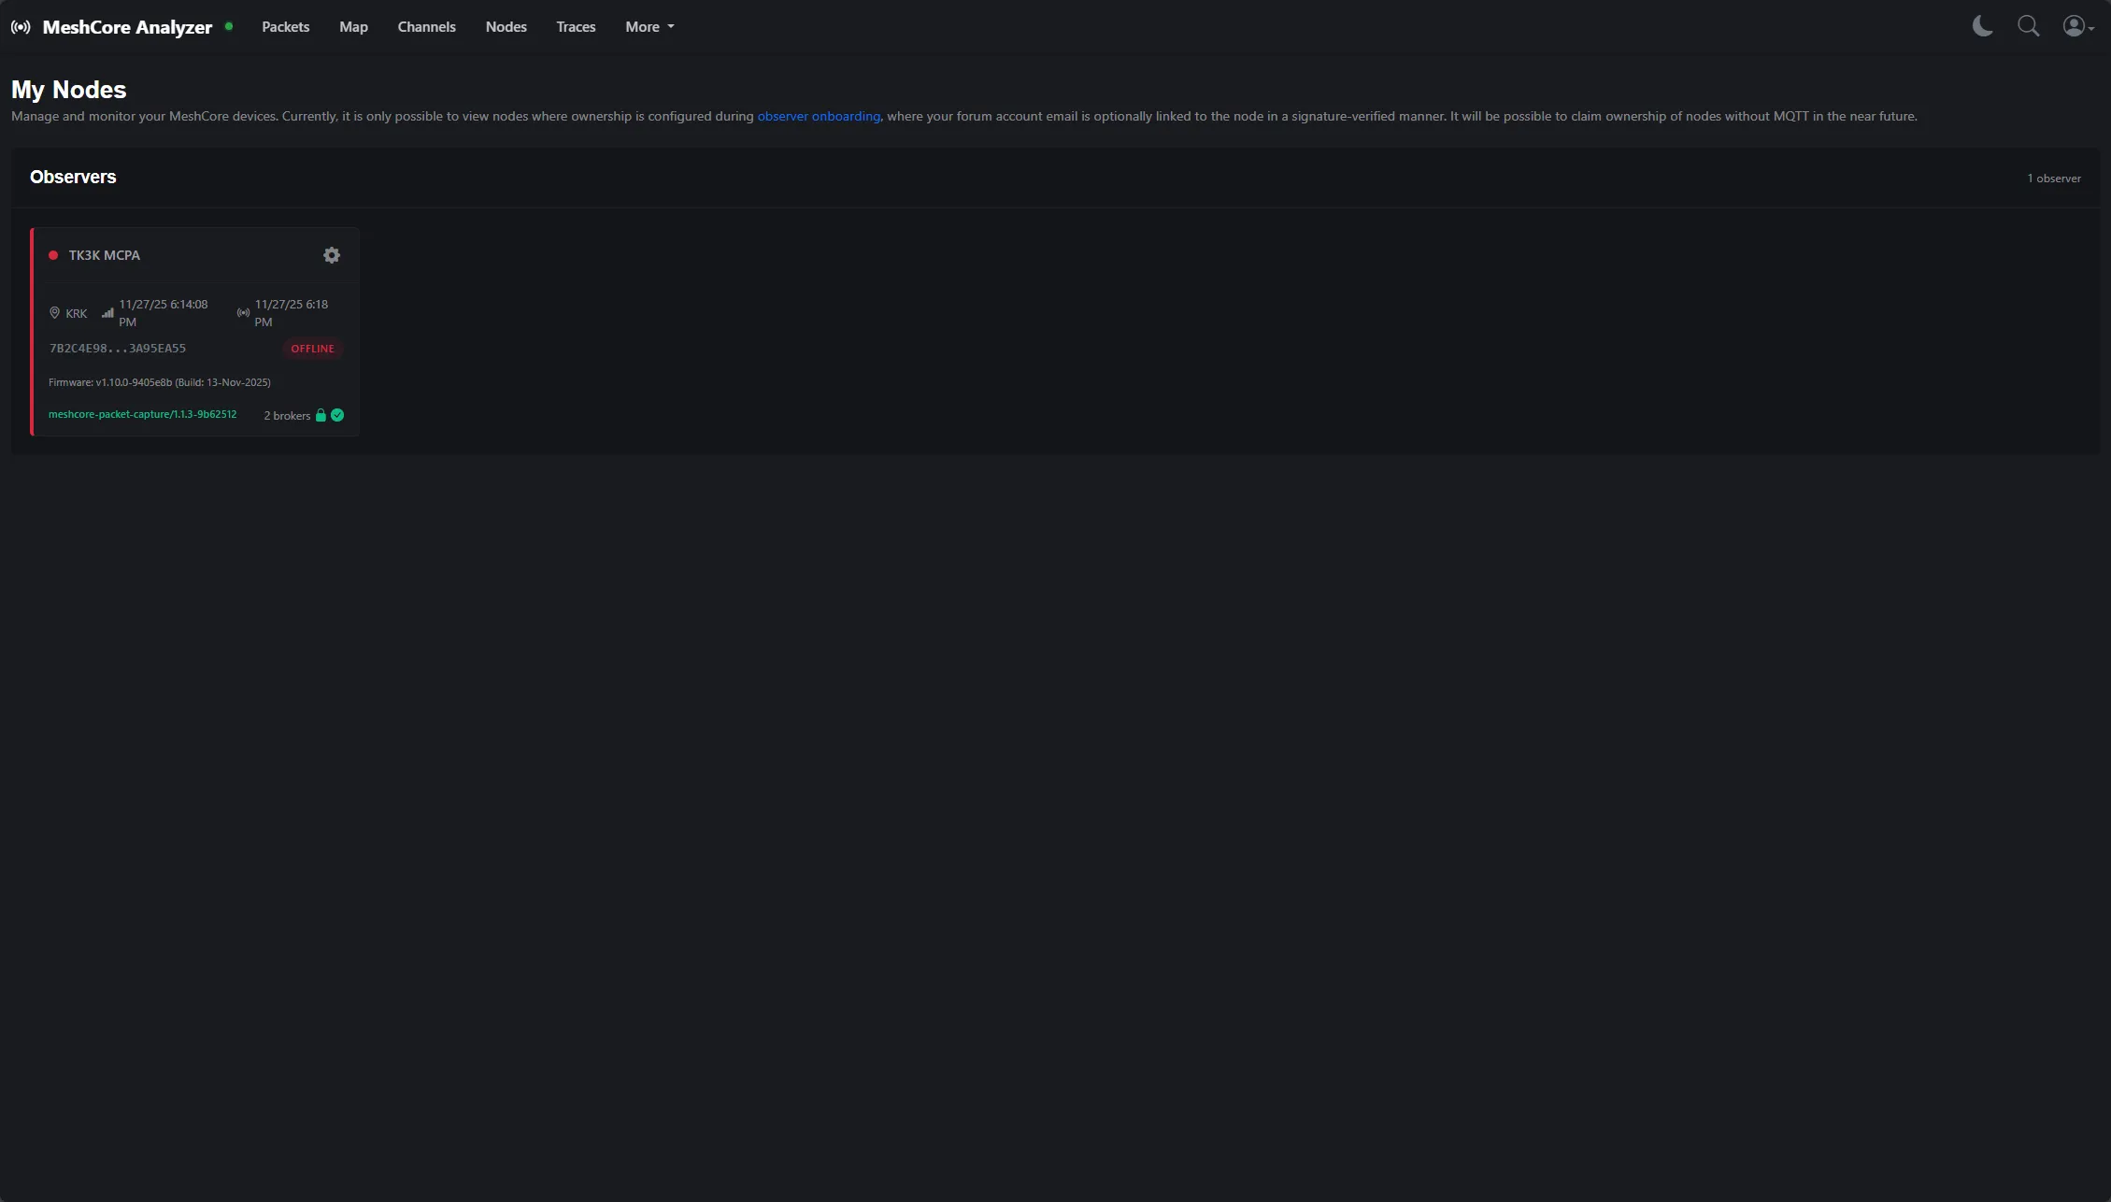Viewport: 2111px width, 1202px height.
Task: Click the meshcore-packet-capture version link
Action: point(142,414)
